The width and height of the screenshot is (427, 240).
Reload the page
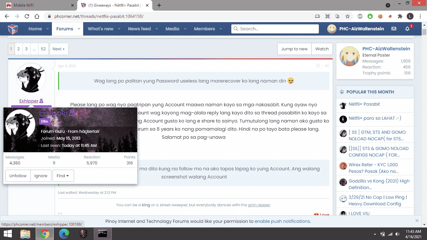click(27, 16)
